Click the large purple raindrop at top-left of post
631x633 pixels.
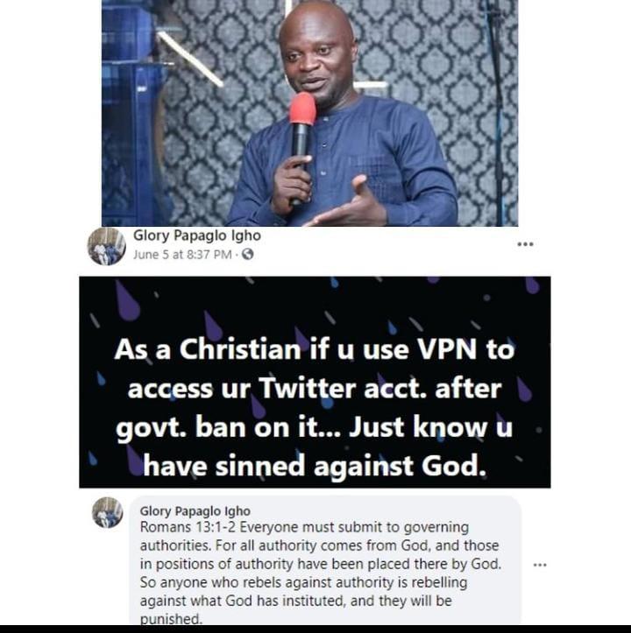point(127,301)
